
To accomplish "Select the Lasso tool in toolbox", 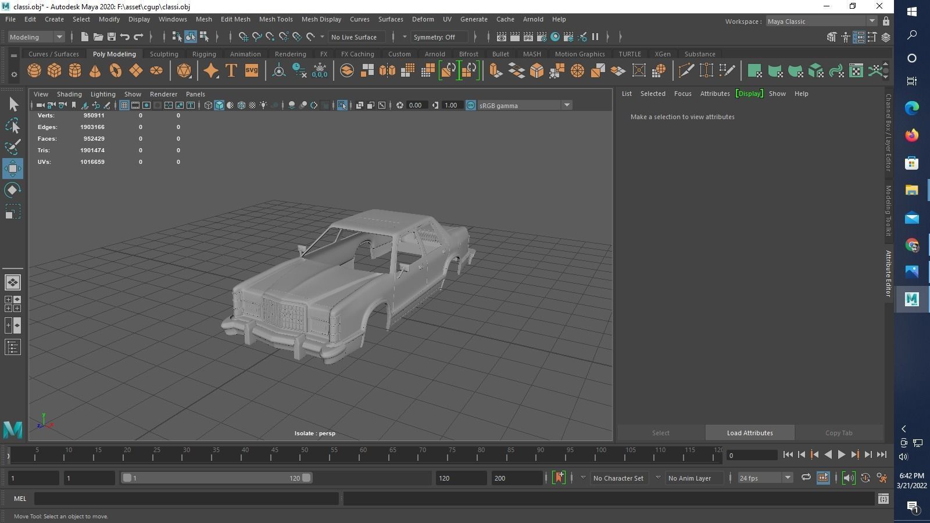I will [x=13, y=126].
